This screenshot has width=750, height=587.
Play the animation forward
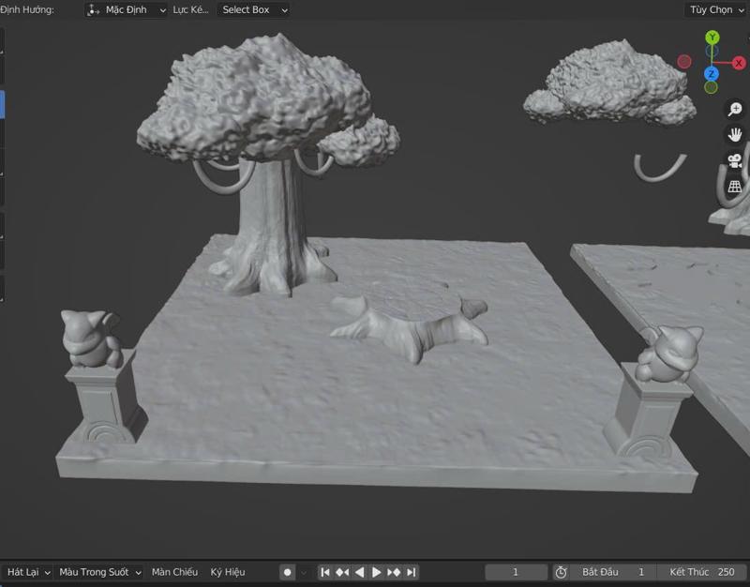377,572
